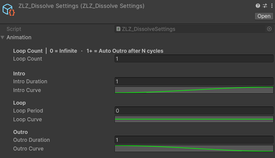Screen dimensions: 275x158
Task: Click the Loop Count field label
Action: [28, 59]
